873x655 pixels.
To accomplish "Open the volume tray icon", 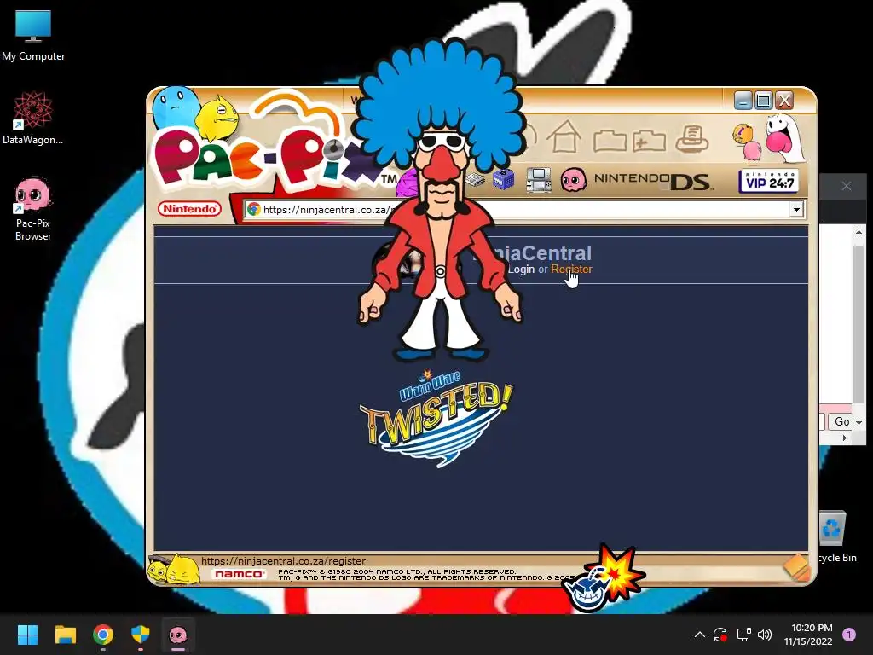I will coord(765,635).
